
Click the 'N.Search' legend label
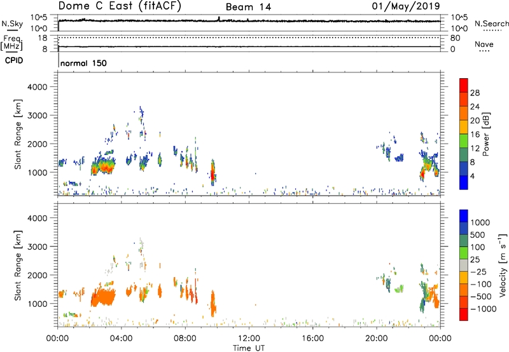(x=492, y=24)
